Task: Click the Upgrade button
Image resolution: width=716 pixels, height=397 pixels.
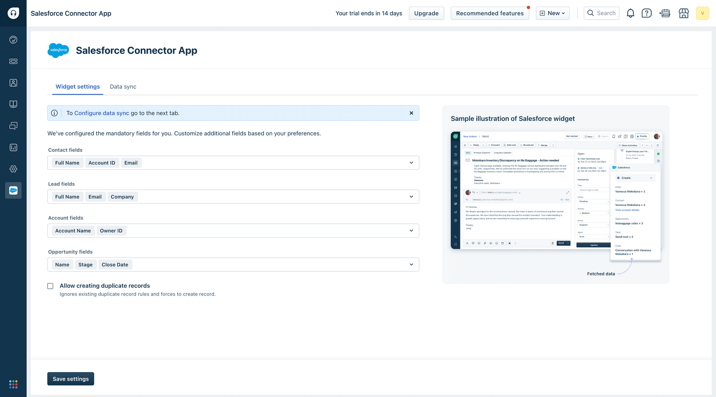Action: coord(426,13)
